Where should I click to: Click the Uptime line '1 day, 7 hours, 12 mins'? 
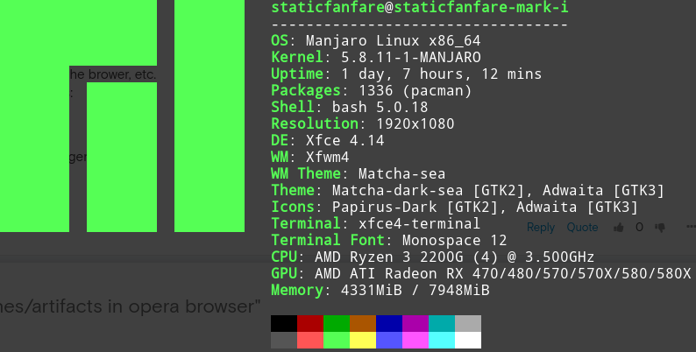pos(407,74)
